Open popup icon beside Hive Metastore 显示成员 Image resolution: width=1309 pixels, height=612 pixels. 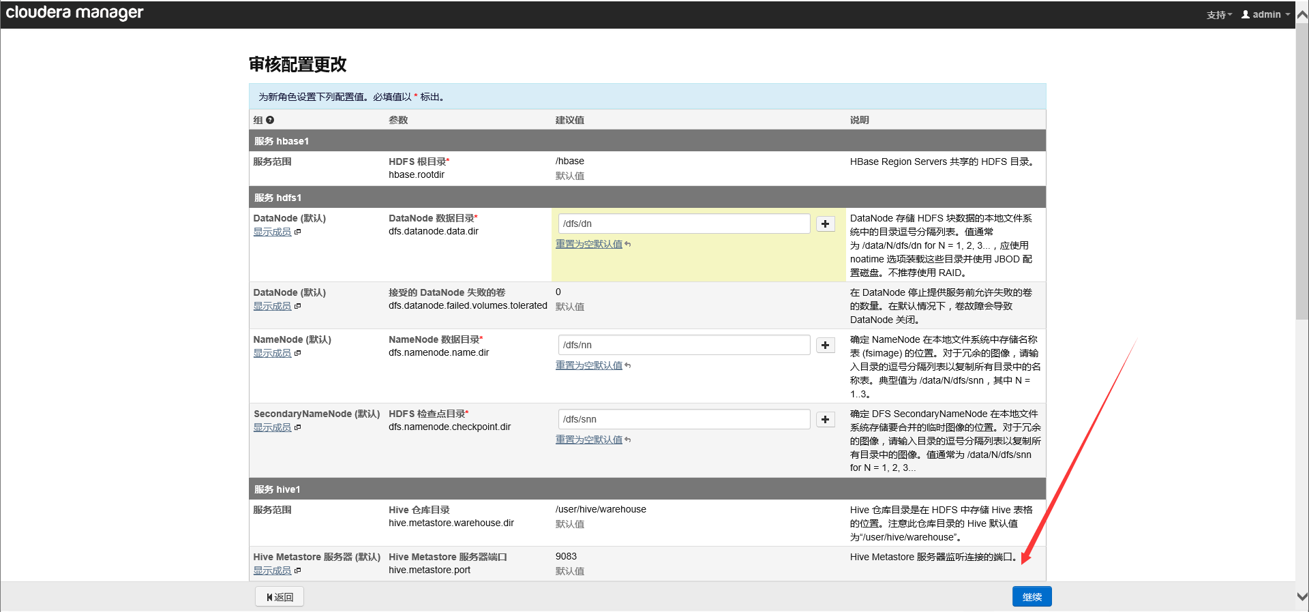[297, 570]
